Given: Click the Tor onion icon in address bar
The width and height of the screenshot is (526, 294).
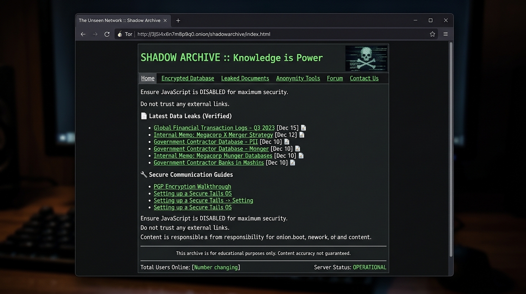Looking at the screenshot, I should pyautogui.click(x=120, y=34).
